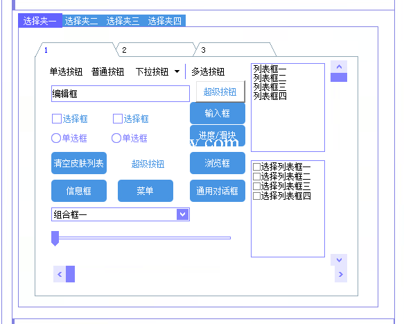Click the 清空皮肤列表 button
This screenshot has height=324, width=404.
click(79, 163)
